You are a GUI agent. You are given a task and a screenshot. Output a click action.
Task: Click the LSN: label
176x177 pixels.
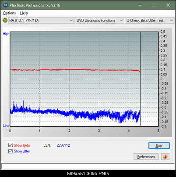coord(47,145)
